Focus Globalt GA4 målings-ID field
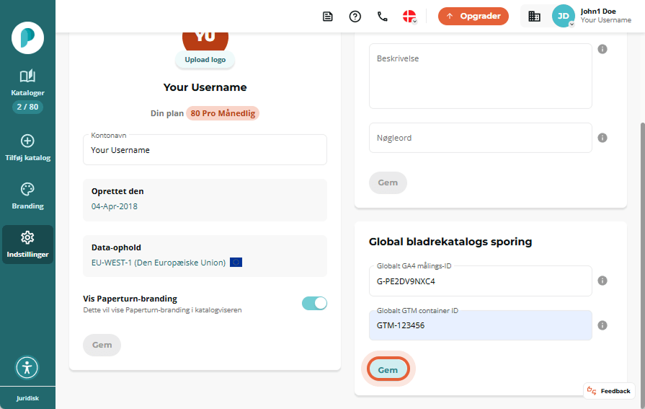 coord(480,281)
